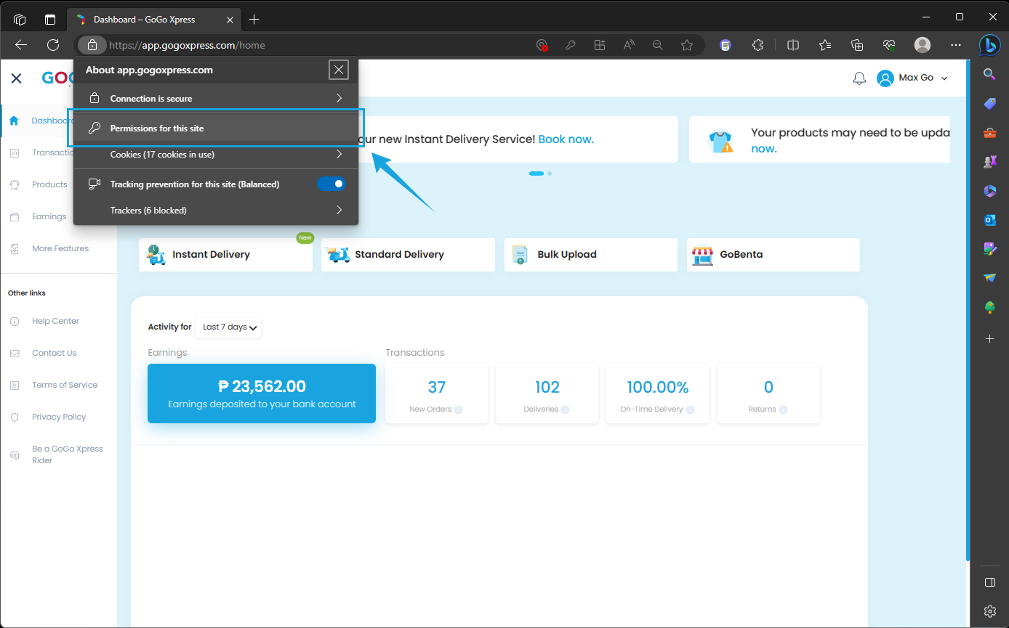Open Outlook from the Edge sidebar
This screenshot has height=628, width=1009.
(989, 220)
